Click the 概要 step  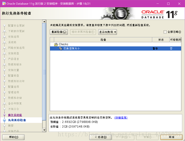tap(11, 126)
